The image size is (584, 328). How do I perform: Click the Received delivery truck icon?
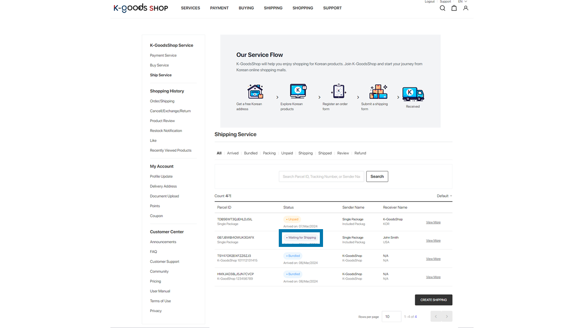click(413, 94)
